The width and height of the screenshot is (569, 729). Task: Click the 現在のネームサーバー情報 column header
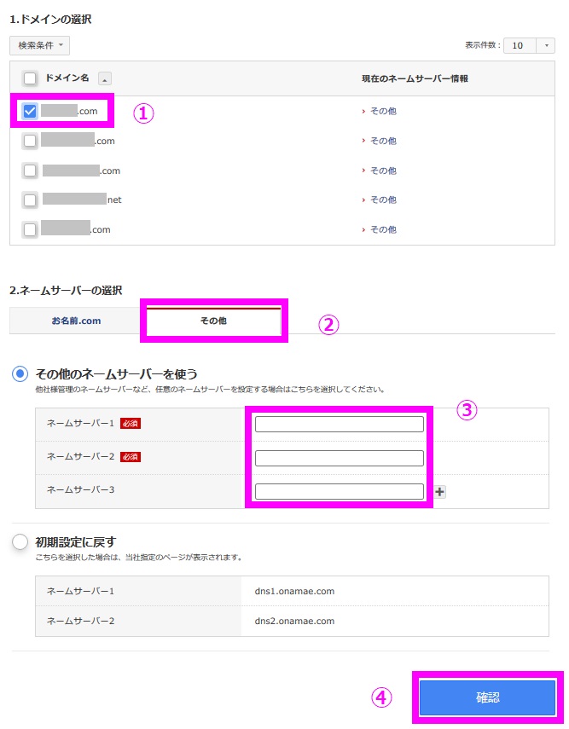(415, 78)
